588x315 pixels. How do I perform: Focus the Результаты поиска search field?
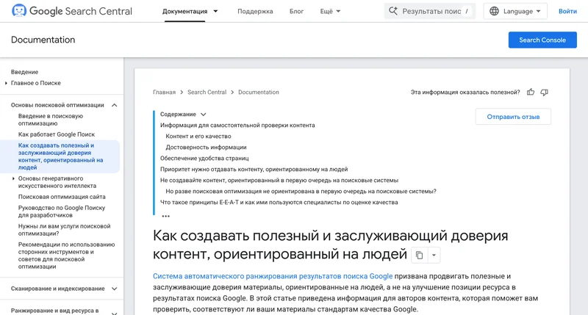(x=430, y=11)
